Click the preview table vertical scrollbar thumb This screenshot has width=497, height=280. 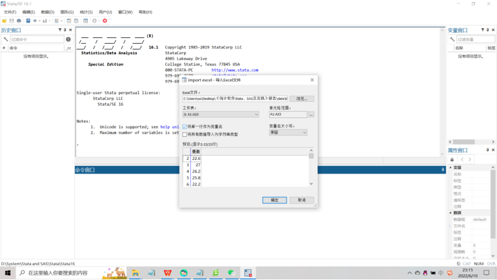(x=311, y=156)
